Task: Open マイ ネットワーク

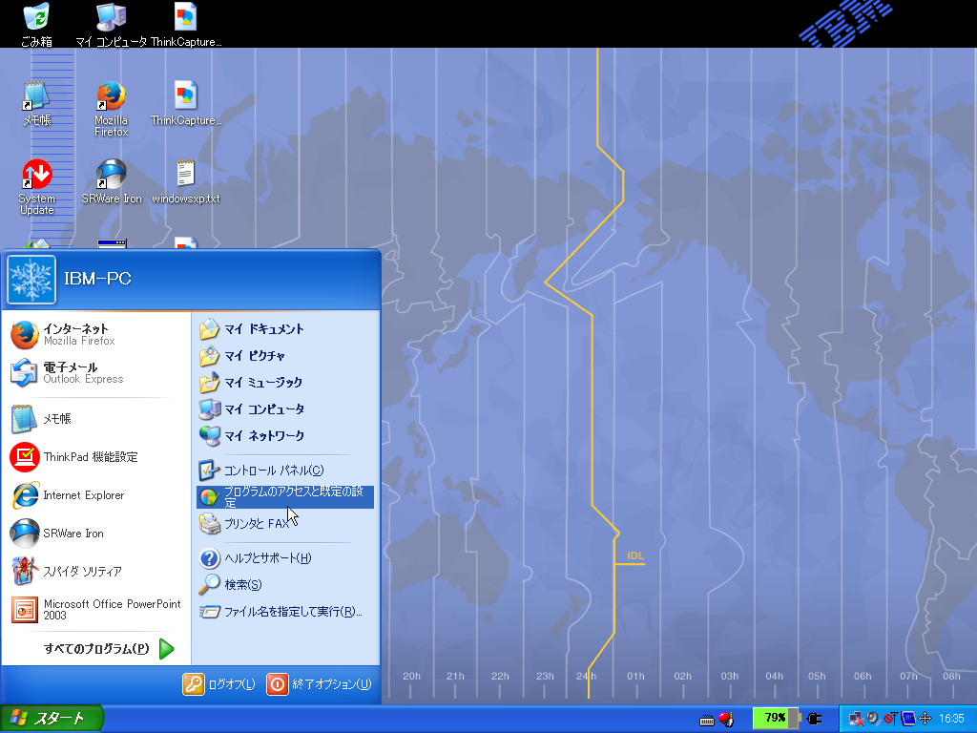Action: click(x=284, y=435)
